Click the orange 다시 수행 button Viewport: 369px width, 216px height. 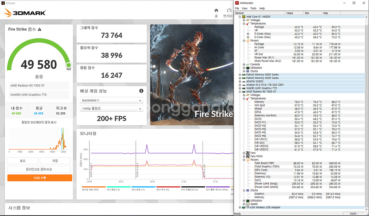pos(40,178)
